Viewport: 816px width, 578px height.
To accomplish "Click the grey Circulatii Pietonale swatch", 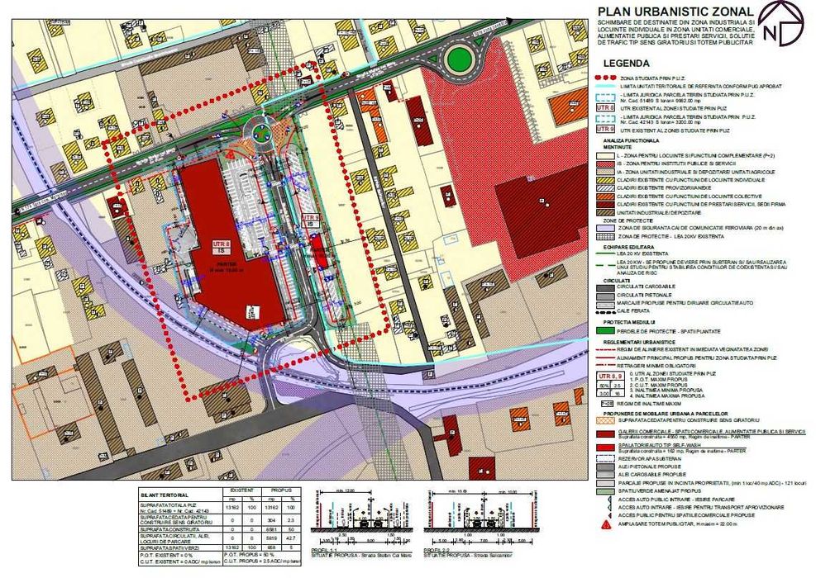I will pos(605,295).
